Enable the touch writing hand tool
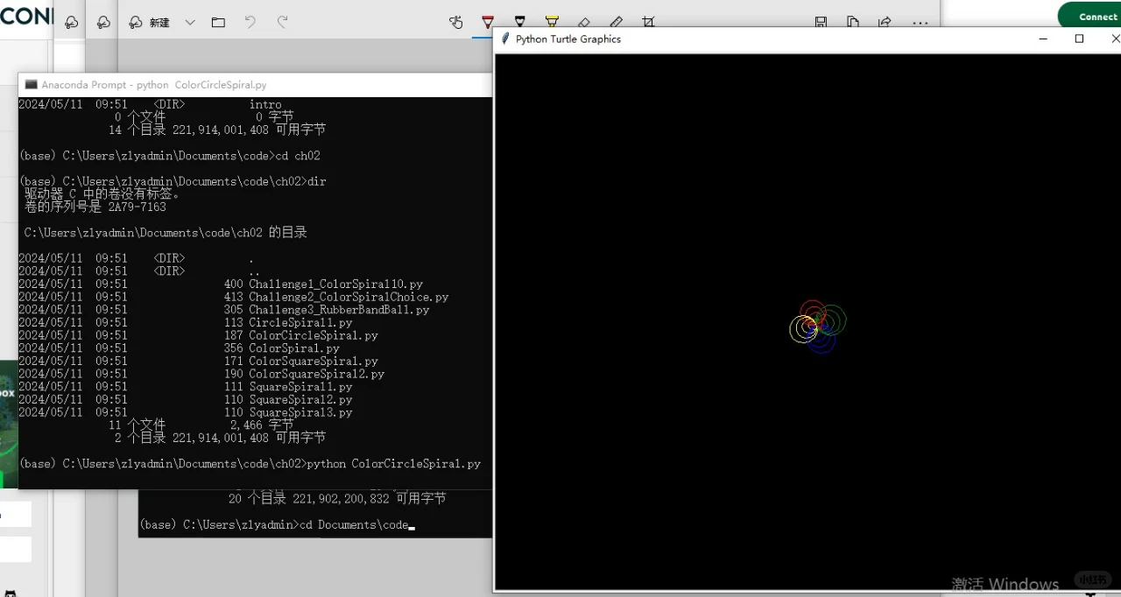The height and width of the screenshot is (597, 1121). (455, 23)
